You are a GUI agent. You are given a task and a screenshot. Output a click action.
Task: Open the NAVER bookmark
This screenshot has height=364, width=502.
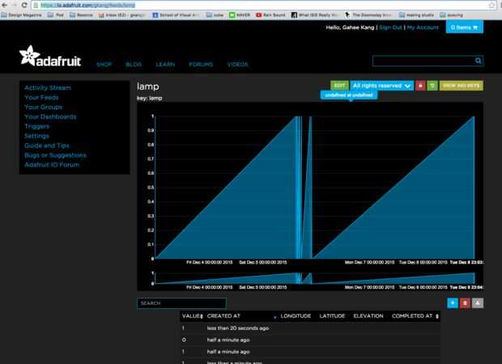[x=239, y=15]
